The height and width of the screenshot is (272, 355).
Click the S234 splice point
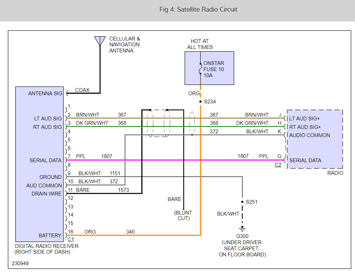200,101
